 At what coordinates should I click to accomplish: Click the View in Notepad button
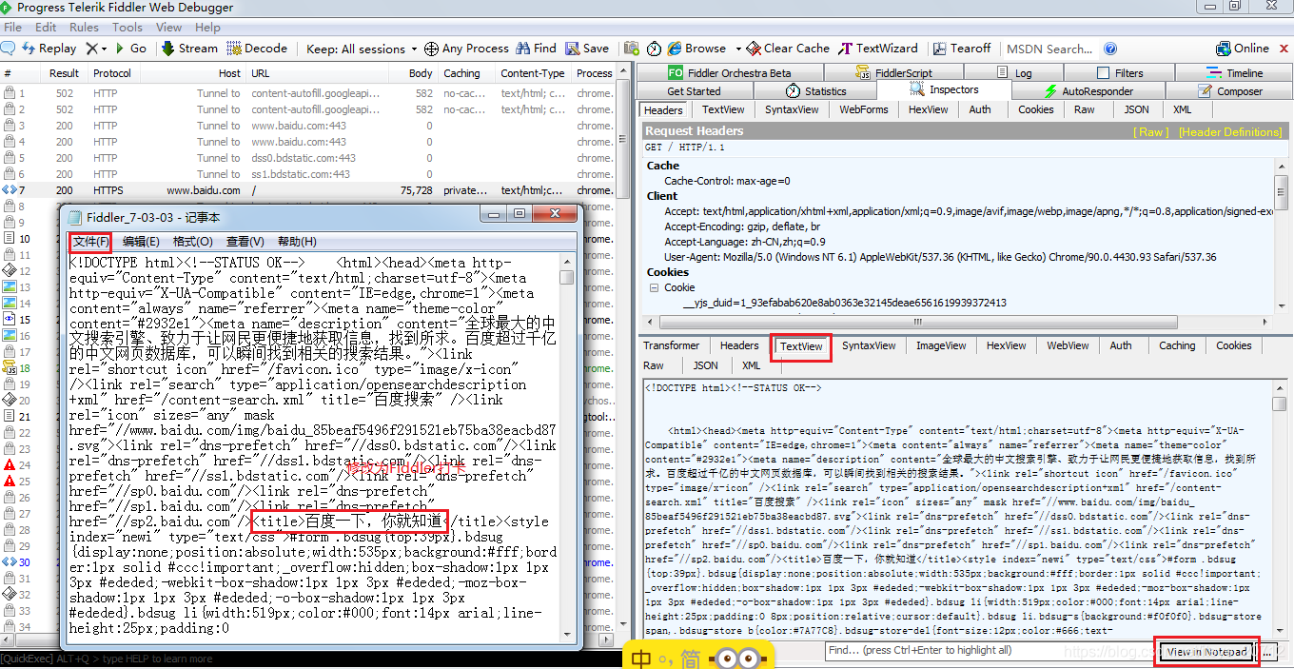pyautogui.click(x=1206, y=652)
